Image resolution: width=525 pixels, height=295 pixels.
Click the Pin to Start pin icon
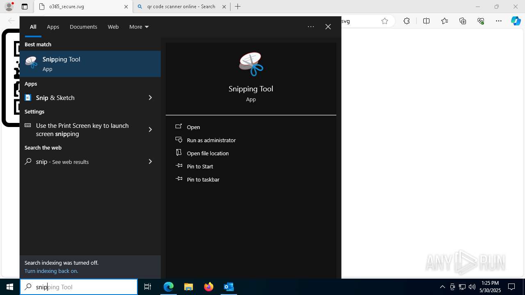[179, 166]
